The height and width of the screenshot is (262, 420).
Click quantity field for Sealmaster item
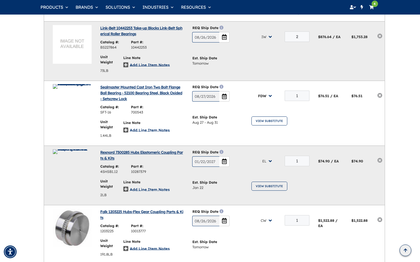[x=297, y=96]
